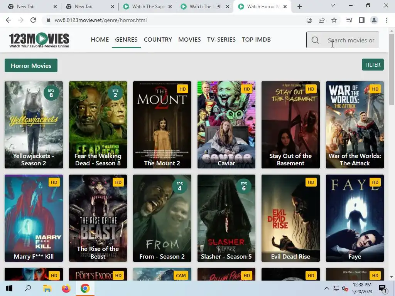Open the Caviar movie poster
Image resolution: width=395 pixels, height=296 pixels.
coord(226,125)
